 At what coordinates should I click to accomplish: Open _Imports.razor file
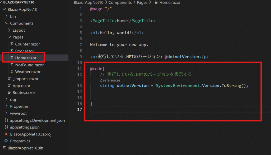tap(26, 79)
